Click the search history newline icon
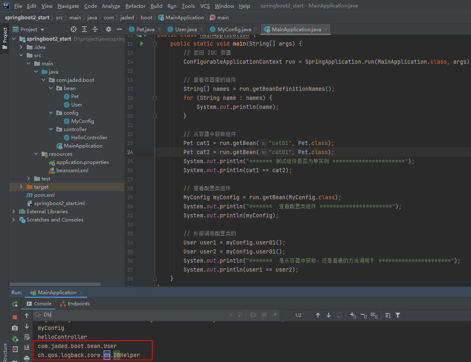 tap(240, 315)
